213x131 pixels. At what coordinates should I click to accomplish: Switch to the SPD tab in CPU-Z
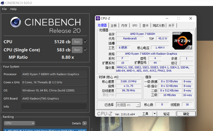tap(135, 25)
